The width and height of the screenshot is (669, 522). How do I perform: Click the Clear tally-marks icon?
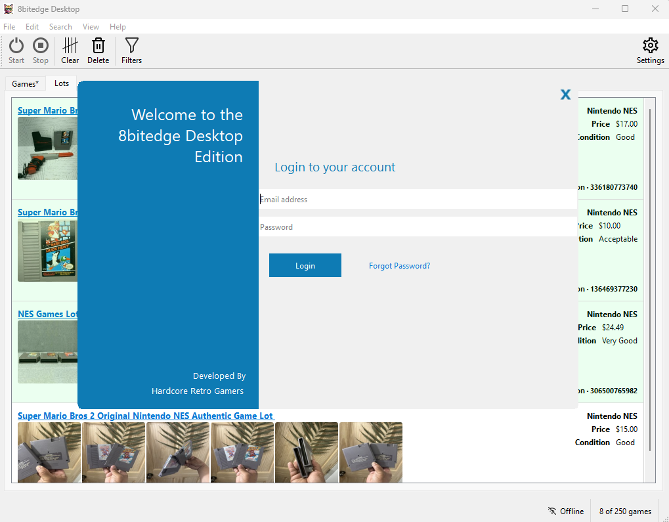(x=70, y=46)
